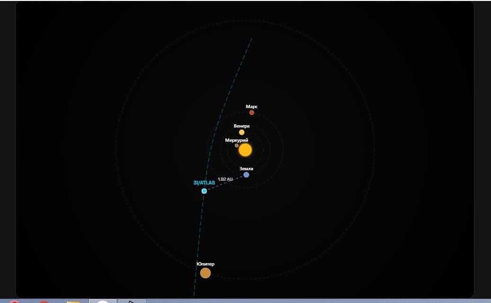The height and width of the screenshot is (303, 491).
Task: Click the 3I/ATLAS comet marker
Action: [x=204, y=191]
